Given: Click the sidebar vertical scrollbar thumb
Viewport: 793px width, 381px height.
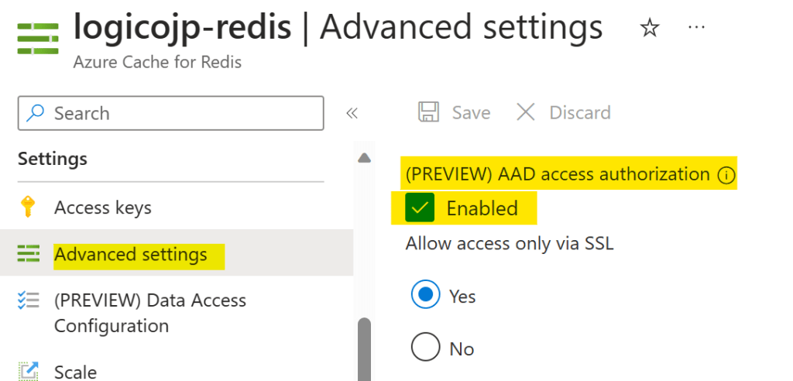Looking at the screenshot, I should click(x=363, y=348).
